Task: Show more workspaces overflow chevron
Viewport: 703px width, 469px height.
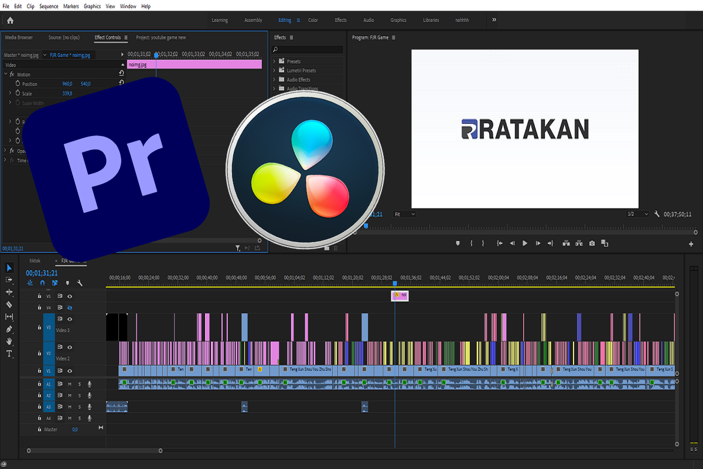Action: click(x=494, y=19)
